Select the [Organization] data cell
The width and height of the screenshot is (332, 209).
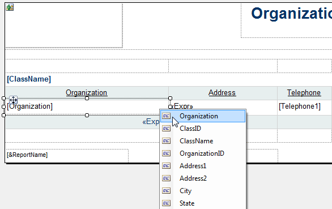coord(87,106)
